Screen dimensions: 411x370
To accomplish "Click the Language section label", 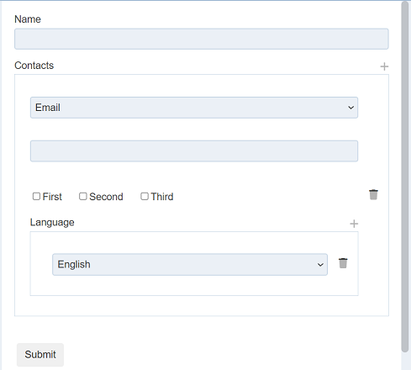I will pos(52,223).
